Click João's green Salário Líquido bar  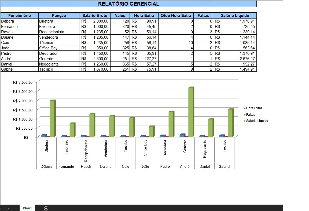pyautogui.click(x=152, y=131)
